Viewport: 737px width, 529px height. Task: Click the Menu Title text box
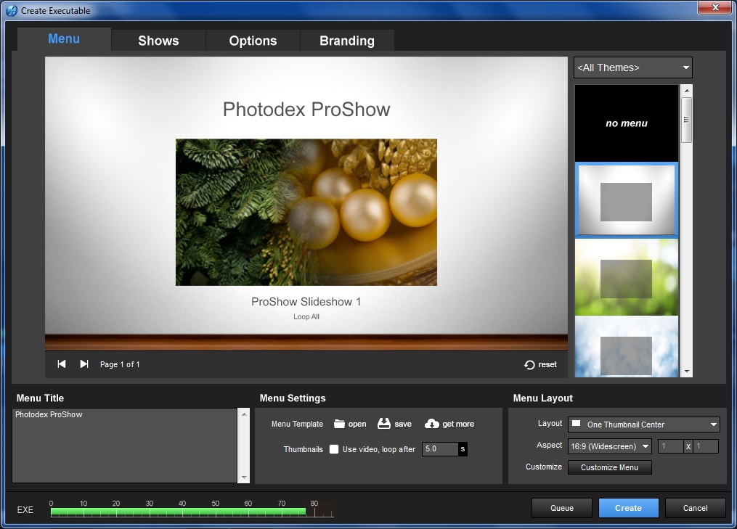click(x=125, y=446)
